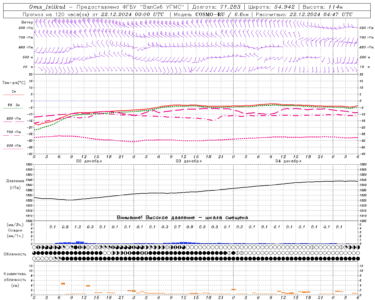Click the Облачность row label

pyautogui.click(x=15, y=254)
